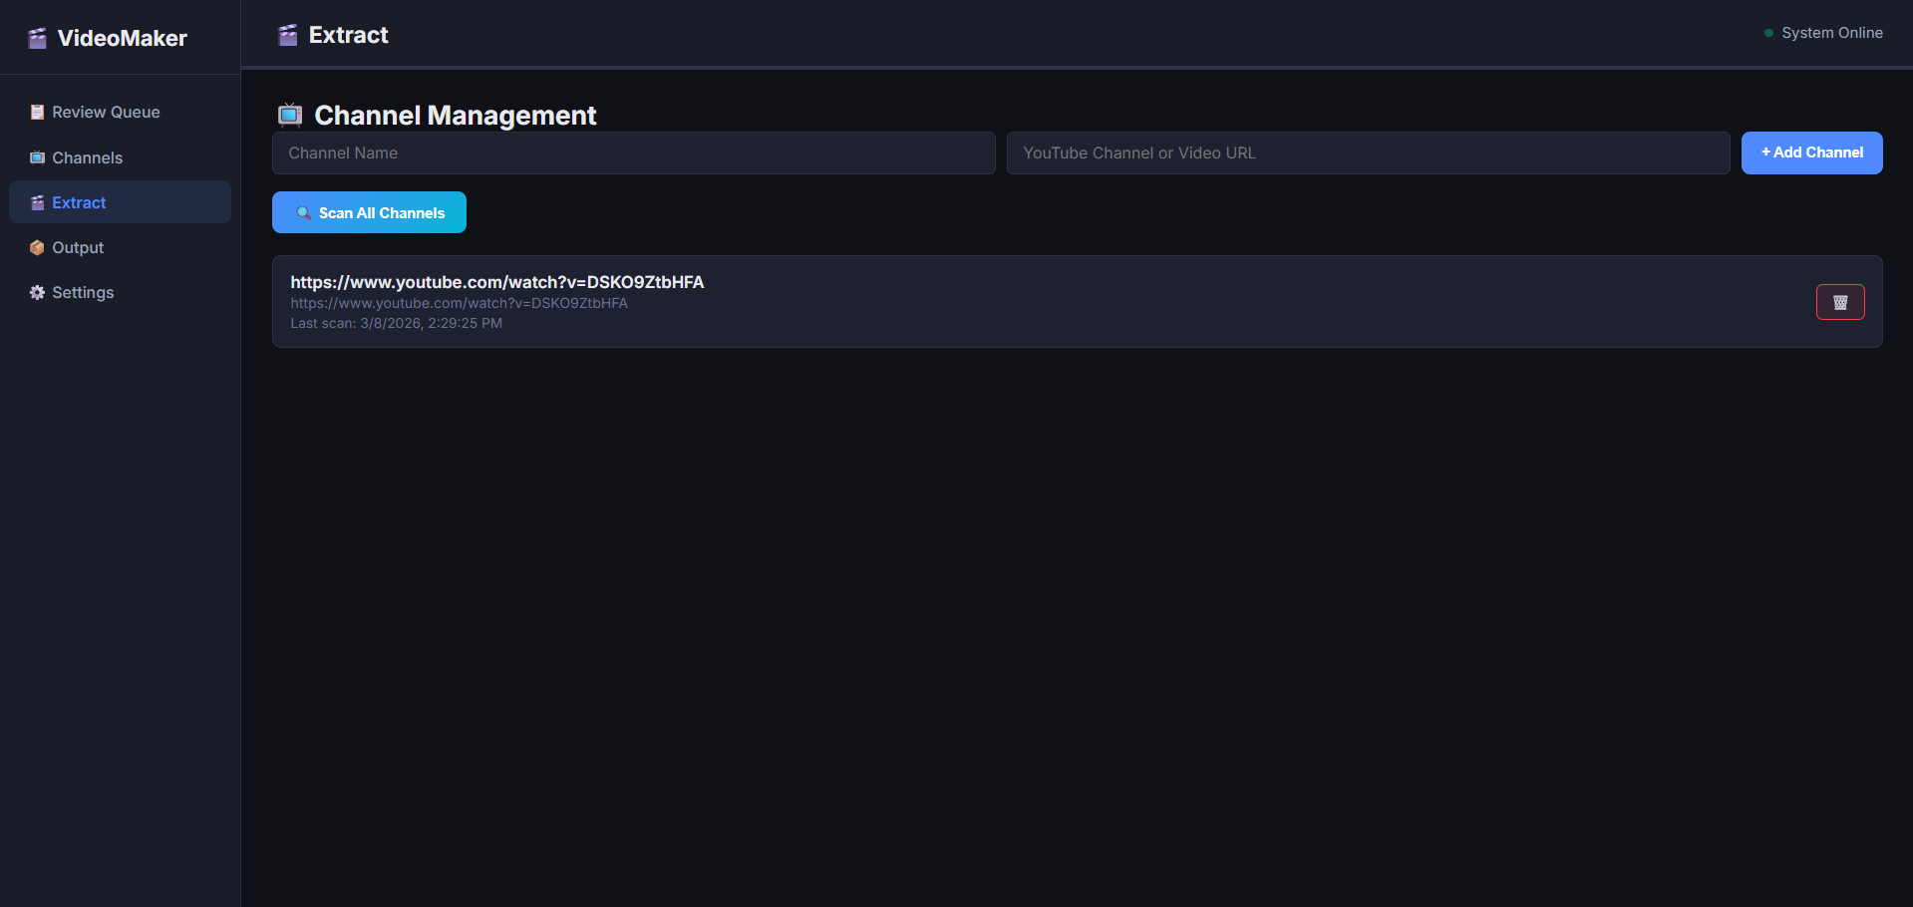
Task: Delete the channel using the trash icon
Action: click(x=1839, y=302)
